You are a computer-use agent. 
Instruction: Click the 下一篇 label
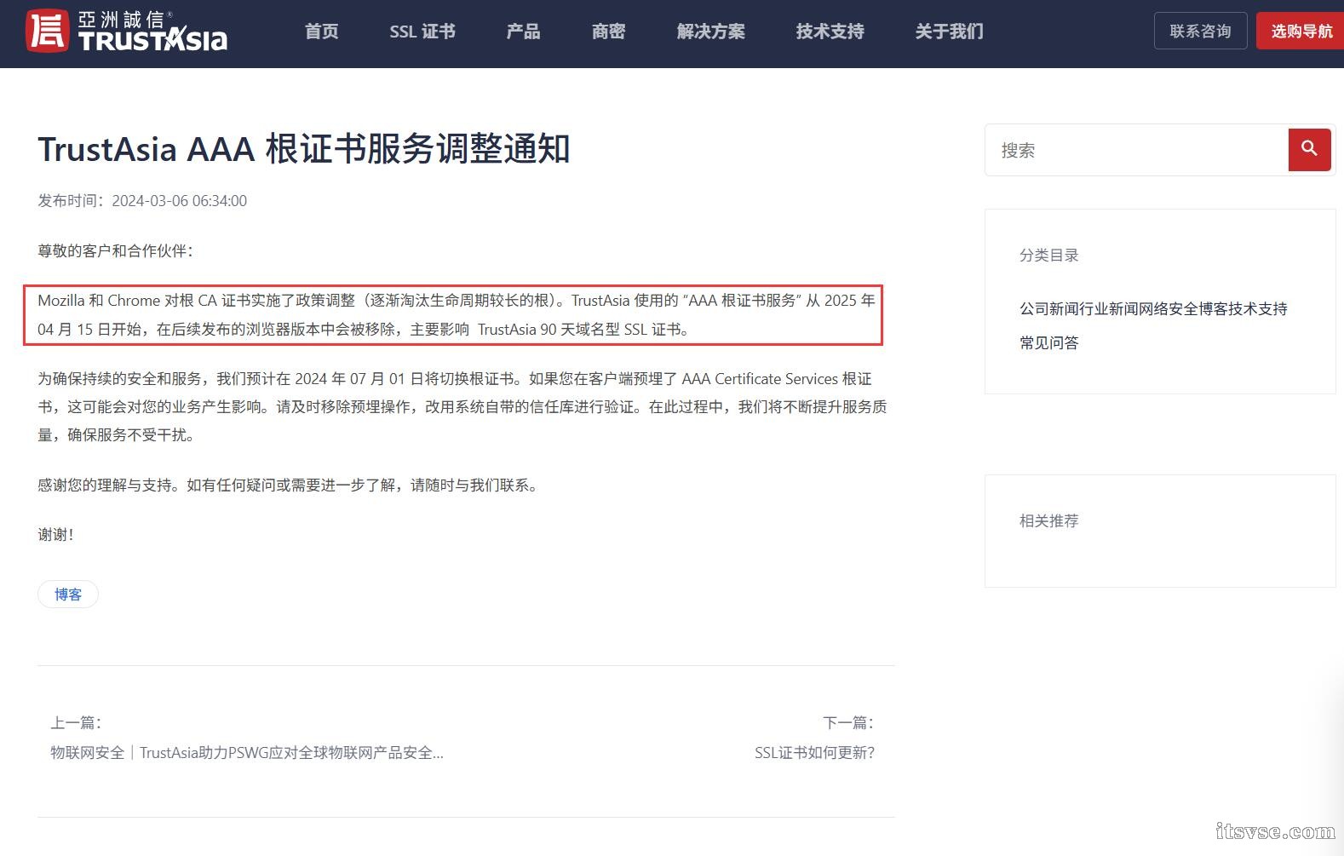coord(848,722)
